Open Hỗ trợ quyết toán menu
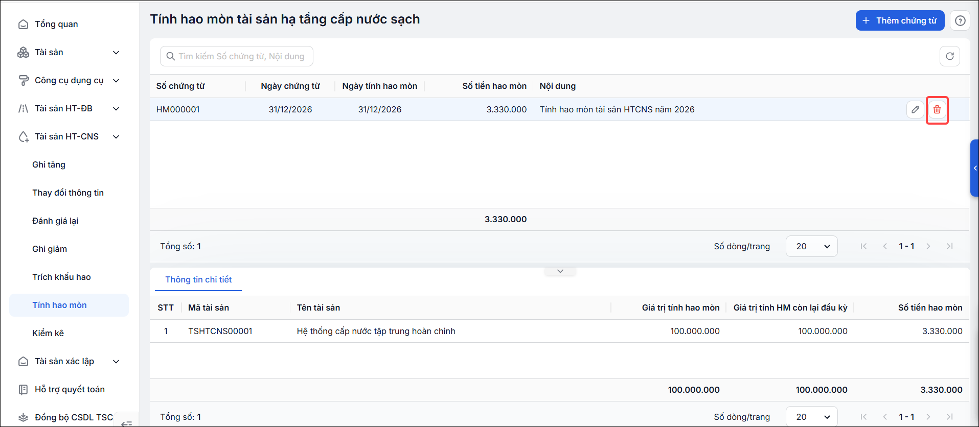The width and height of the screenshot is (979, 427). (69, 390)
